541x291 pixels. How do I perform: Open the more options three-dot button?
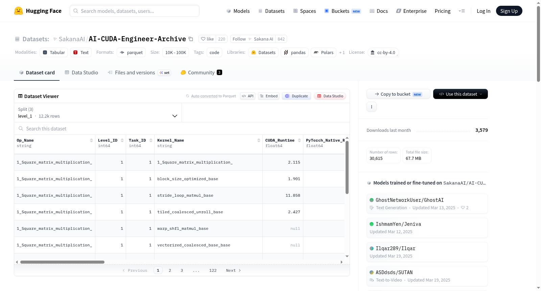372,107
